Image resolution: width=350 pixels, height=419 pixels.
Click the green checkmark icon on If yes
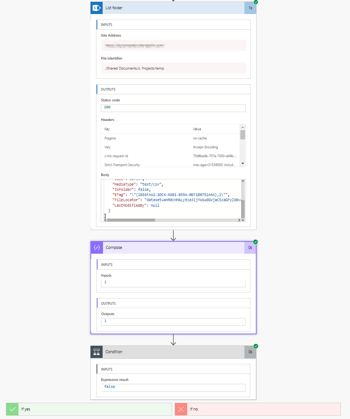[12, 409]
